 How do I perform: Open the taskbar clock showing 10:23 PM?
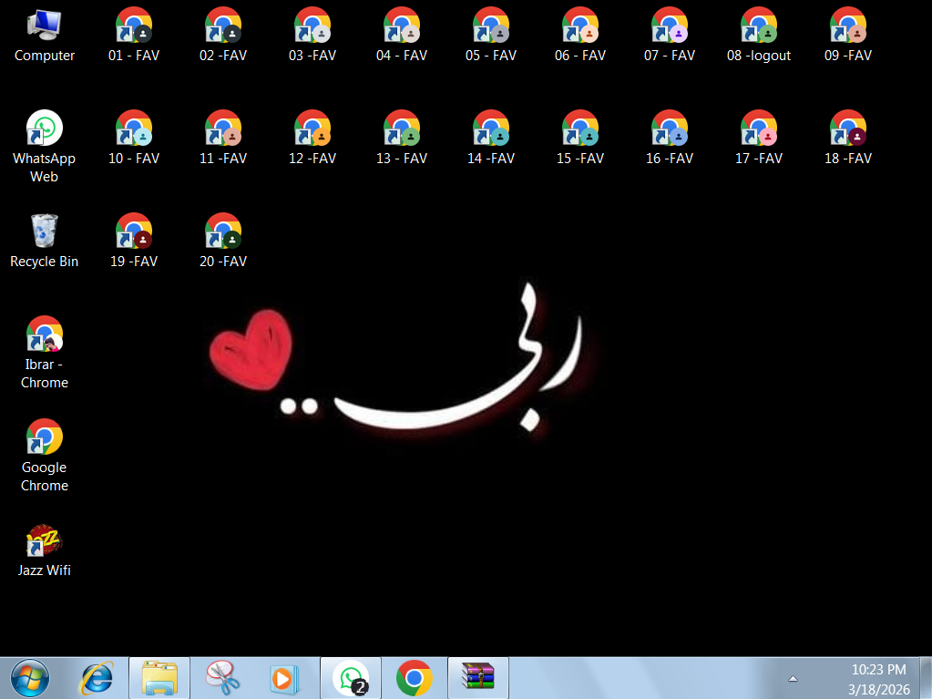(x=878, y=679)
